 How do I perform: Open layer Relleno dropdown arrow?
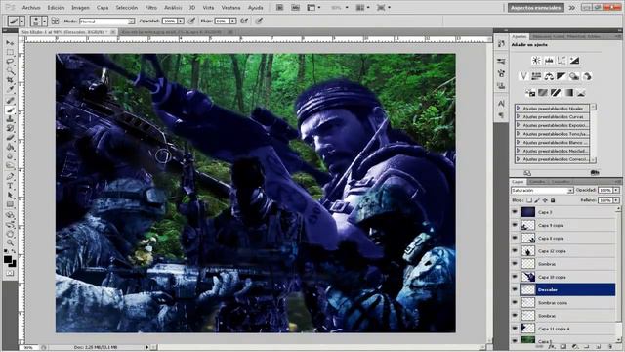click(x=616, y=200)
